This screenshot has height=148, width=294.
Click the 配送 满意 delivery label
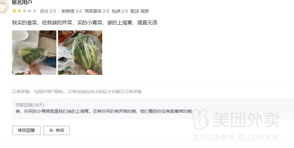[140, 11]
